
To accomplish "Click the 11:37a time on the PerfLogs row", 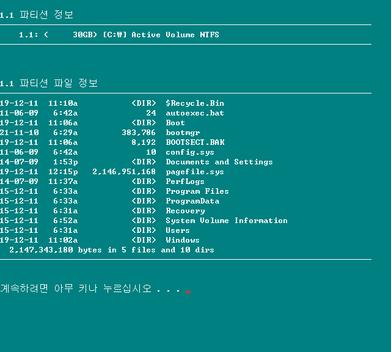I will [x=63, y=182].
